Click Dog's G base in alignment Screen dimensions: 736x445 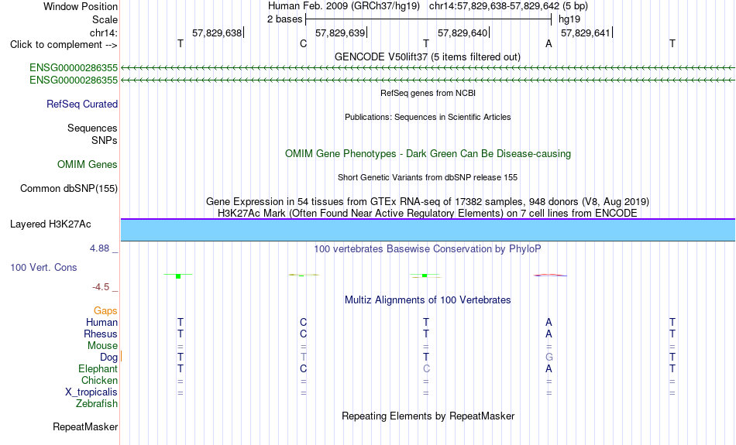pyautogui.click(x=549, y=358)
